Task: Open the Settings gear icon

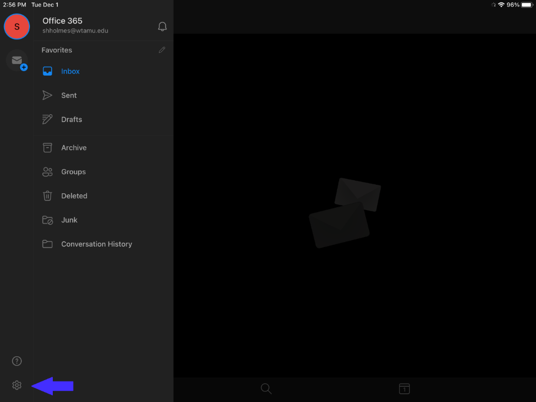Action: point(17,385)
